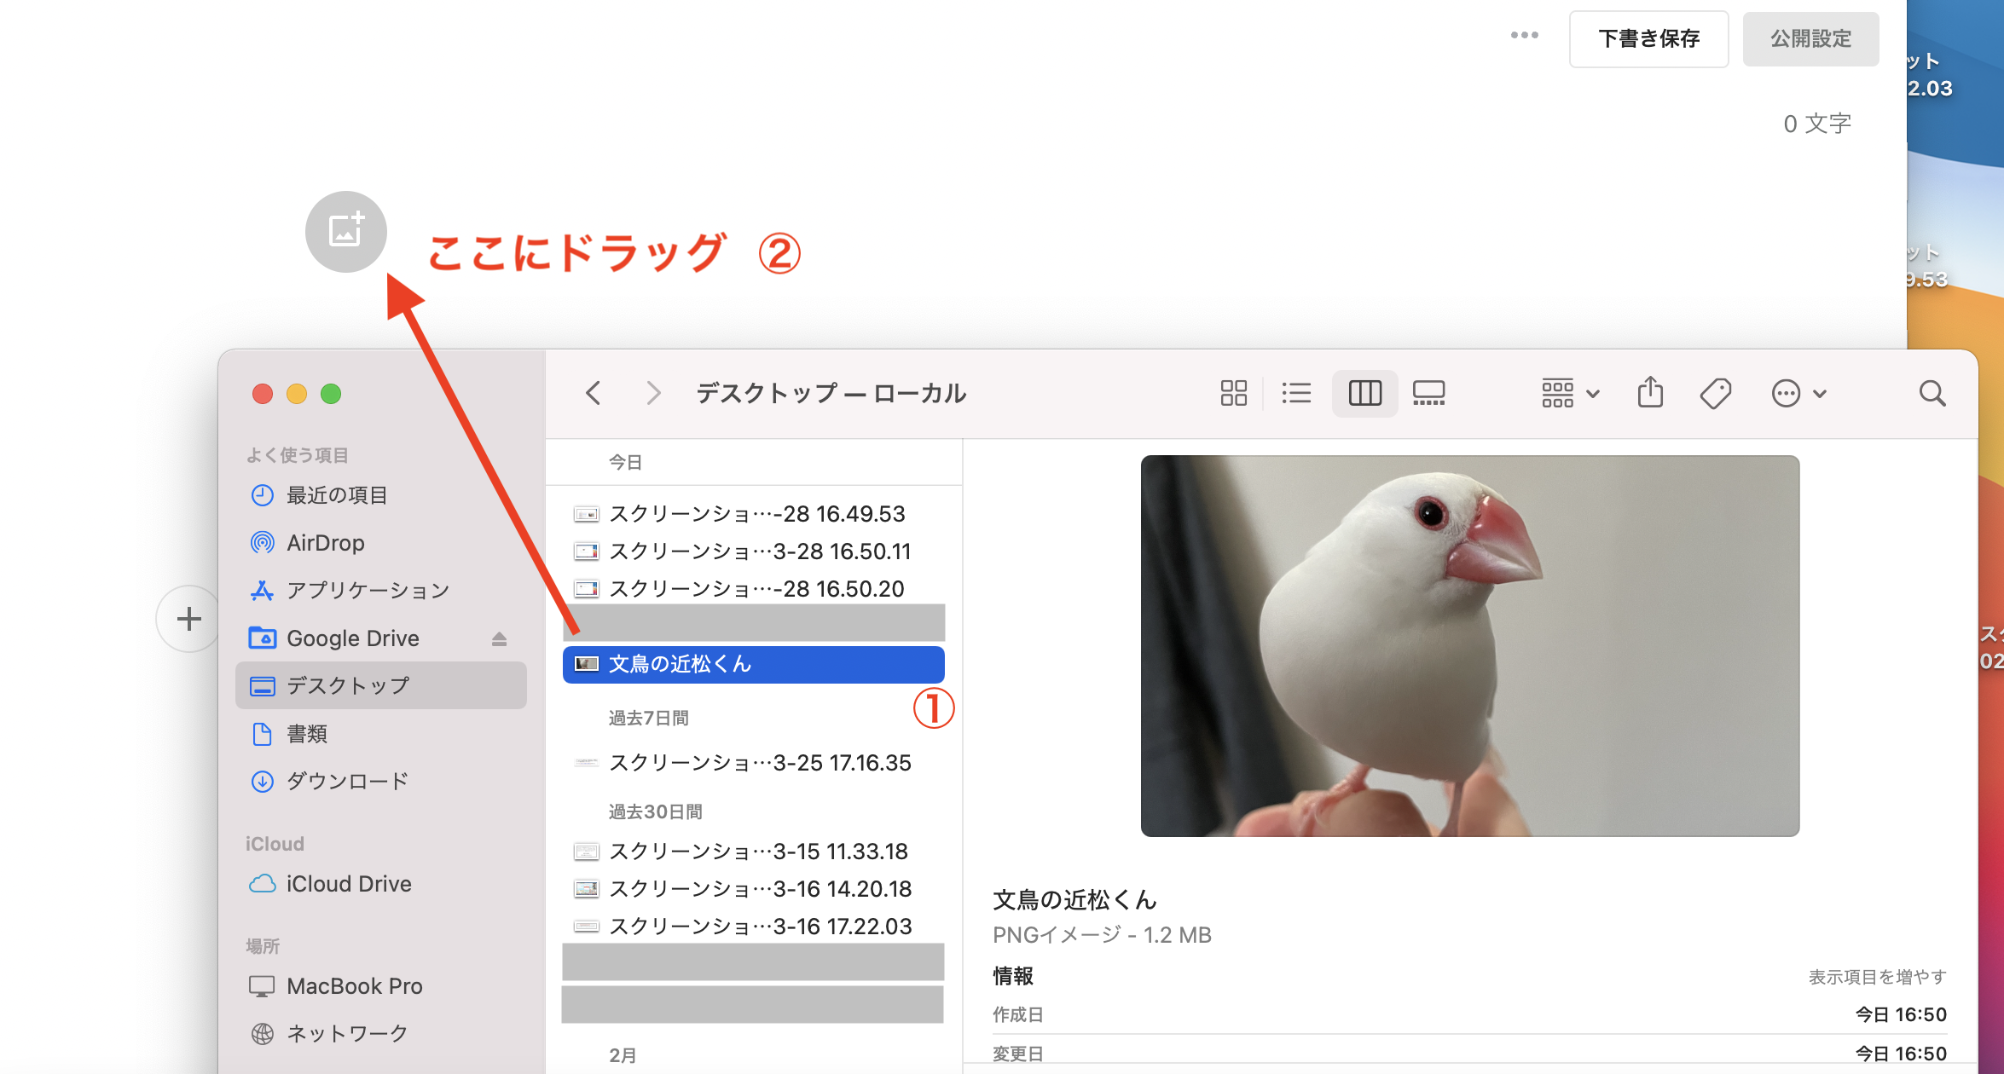Click the white bird preview thumbnail
The image size is (2004, 1074).
[x=1469, y=645]
